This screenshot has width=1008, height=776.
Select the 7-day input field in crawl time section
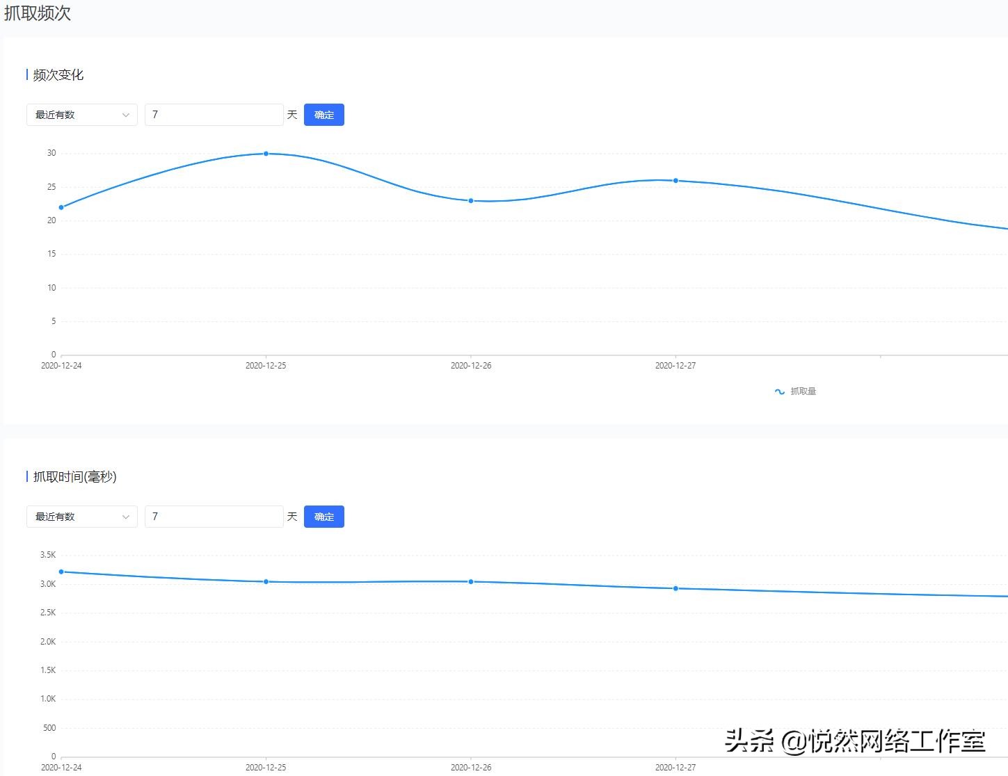pos(214,517)
